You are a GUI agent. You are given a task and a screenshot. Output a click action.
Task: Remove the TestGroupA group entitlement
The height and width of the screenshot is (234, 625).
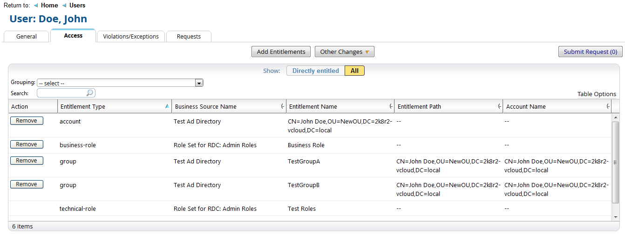pyautogui.click(x=27, y=161)
